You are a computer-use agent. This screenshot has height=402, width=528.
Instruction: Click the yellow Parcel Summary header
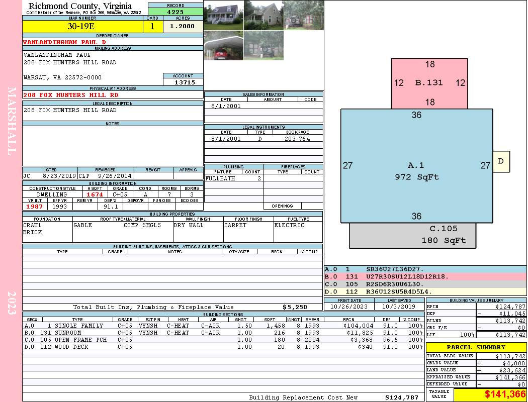pyautogui.click(x=476, y=347)
